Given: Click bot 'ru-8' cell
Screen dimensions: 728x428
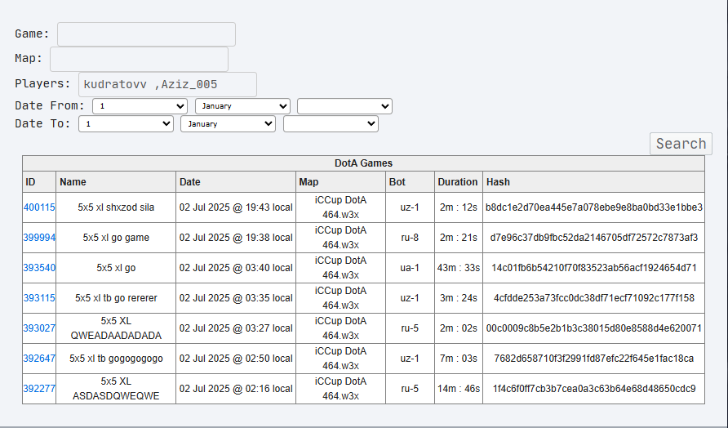Looking at the screenshot, I should 410,238.
